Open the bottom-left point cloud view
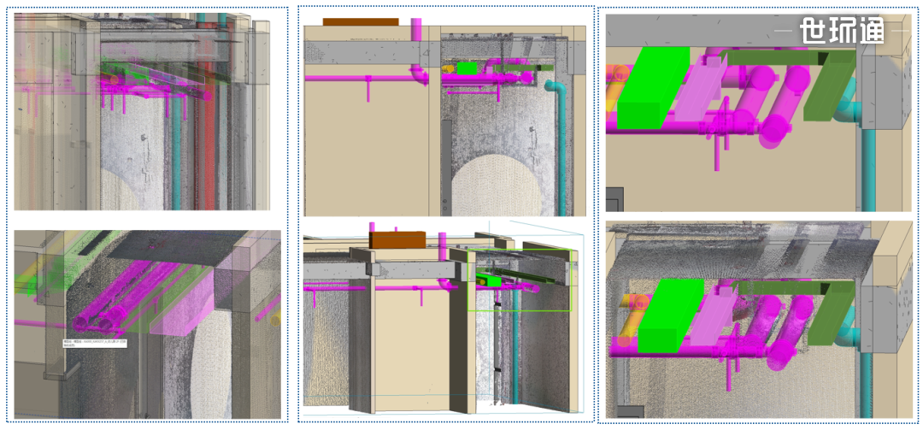The width and height of the screenshot is (923, 430). pyautogui.click(x=147, y=324)
